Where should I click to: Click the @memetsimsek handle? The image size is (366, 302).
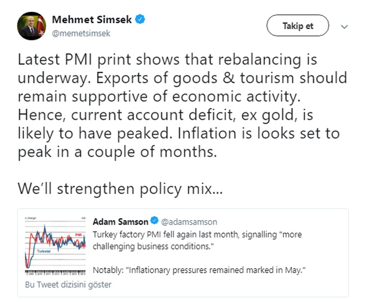click(x=81, y=33)
